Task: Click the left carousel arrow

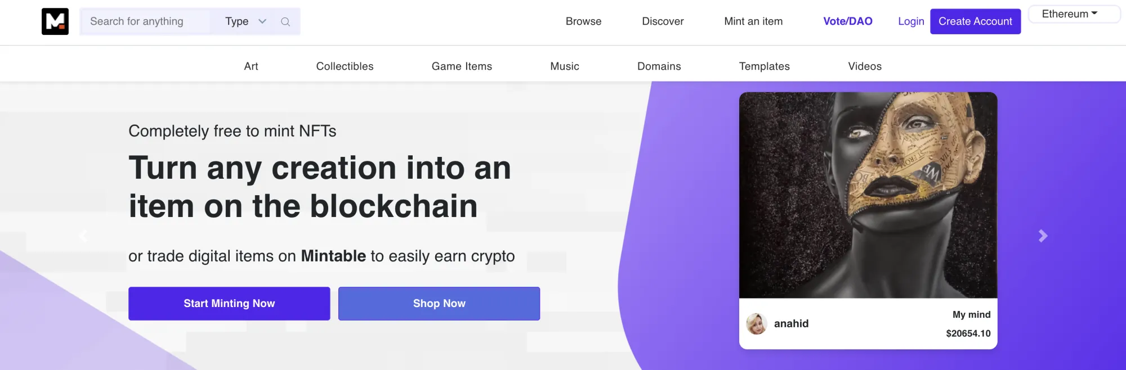Action: tap(83, 236)
